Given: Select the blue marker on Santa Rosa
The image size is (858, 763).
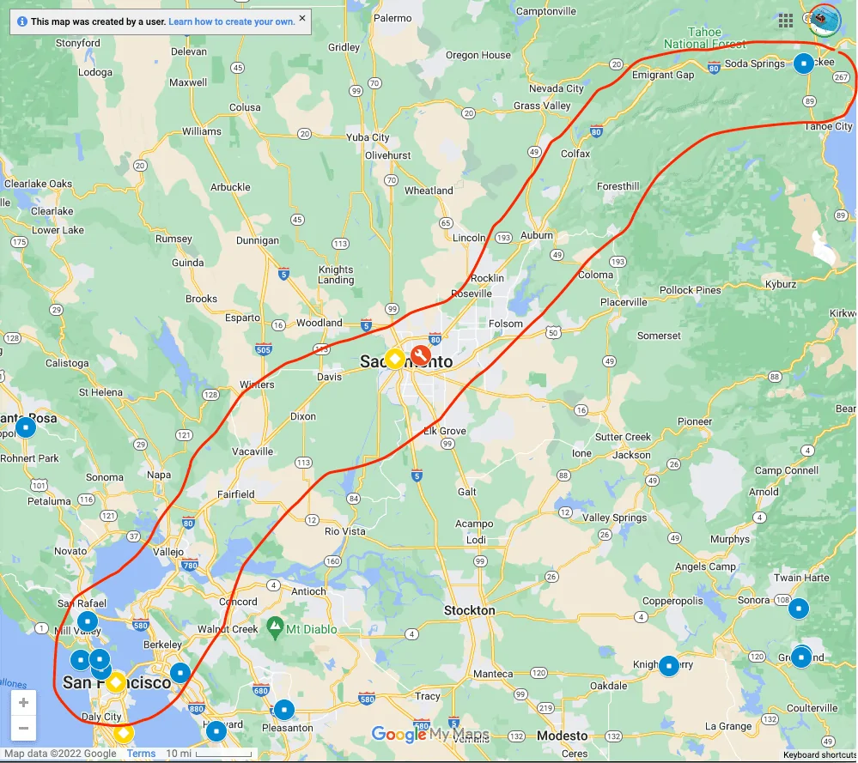Looking at the screenshot, I should pos(26,427).
